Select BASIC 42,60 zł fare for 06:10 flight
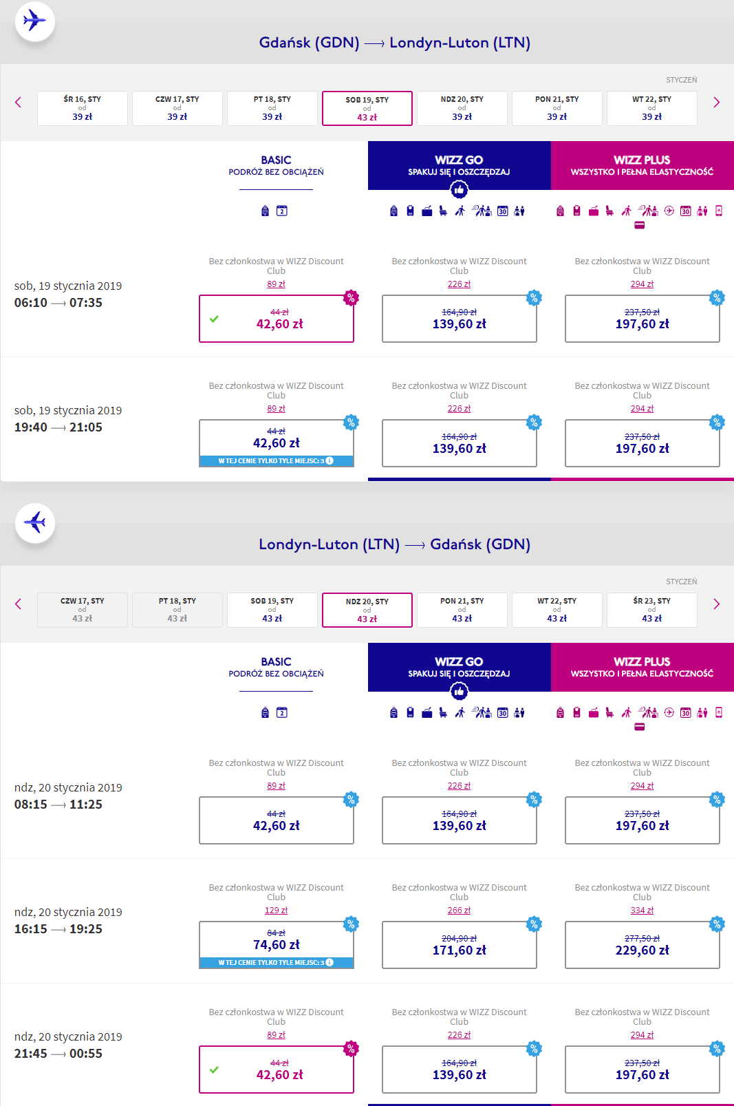 (277, 319)
